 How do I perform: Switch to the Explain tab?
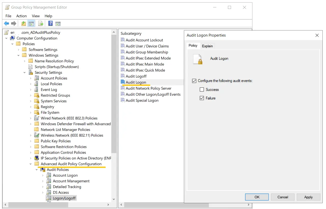[x=207, y=46]
